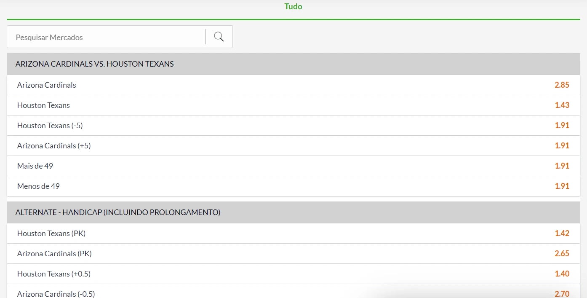This screenshot has height=298, width=587.
Task: Bet on Mais de 49 odds
Action: 562,166
